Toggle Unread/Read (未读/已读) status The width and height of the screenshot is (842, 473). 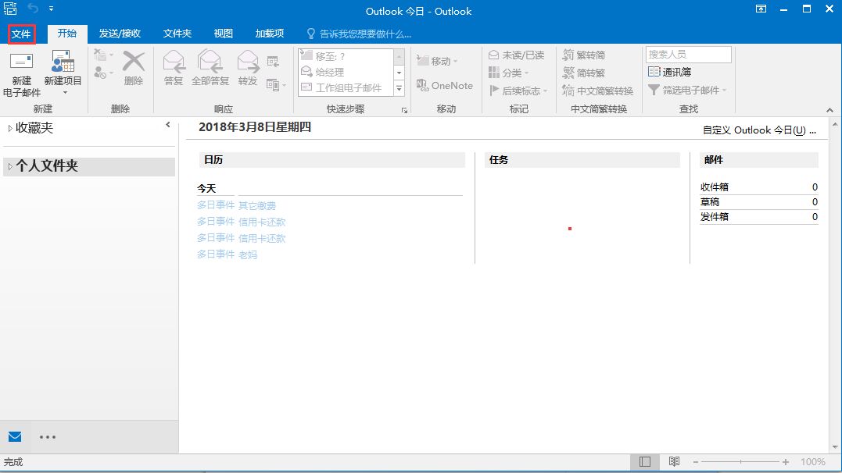click(x=517, y=55)
